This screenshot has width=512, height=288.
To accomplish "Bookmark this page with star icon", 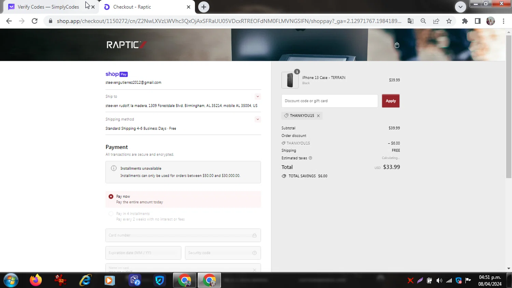I will tap(449, 21).
